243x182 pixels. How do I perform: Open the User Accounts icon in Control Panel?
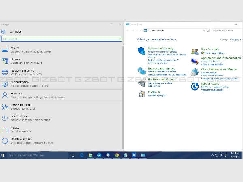(x=195, y=51)
